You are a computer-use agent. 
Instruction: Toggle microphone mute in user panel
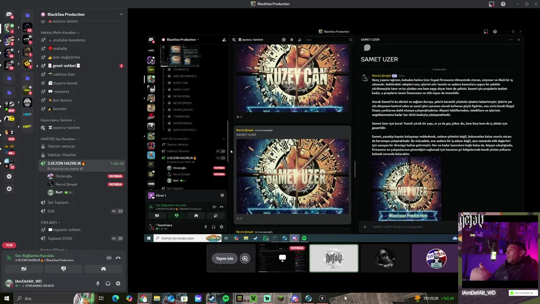pyautogui.click(x=98, y=284)
